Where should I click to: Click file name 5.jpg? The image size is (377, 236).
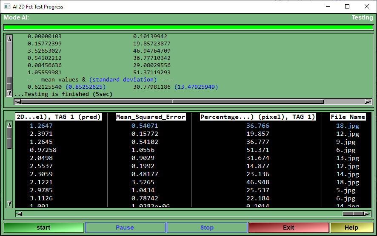pos(346,191)
